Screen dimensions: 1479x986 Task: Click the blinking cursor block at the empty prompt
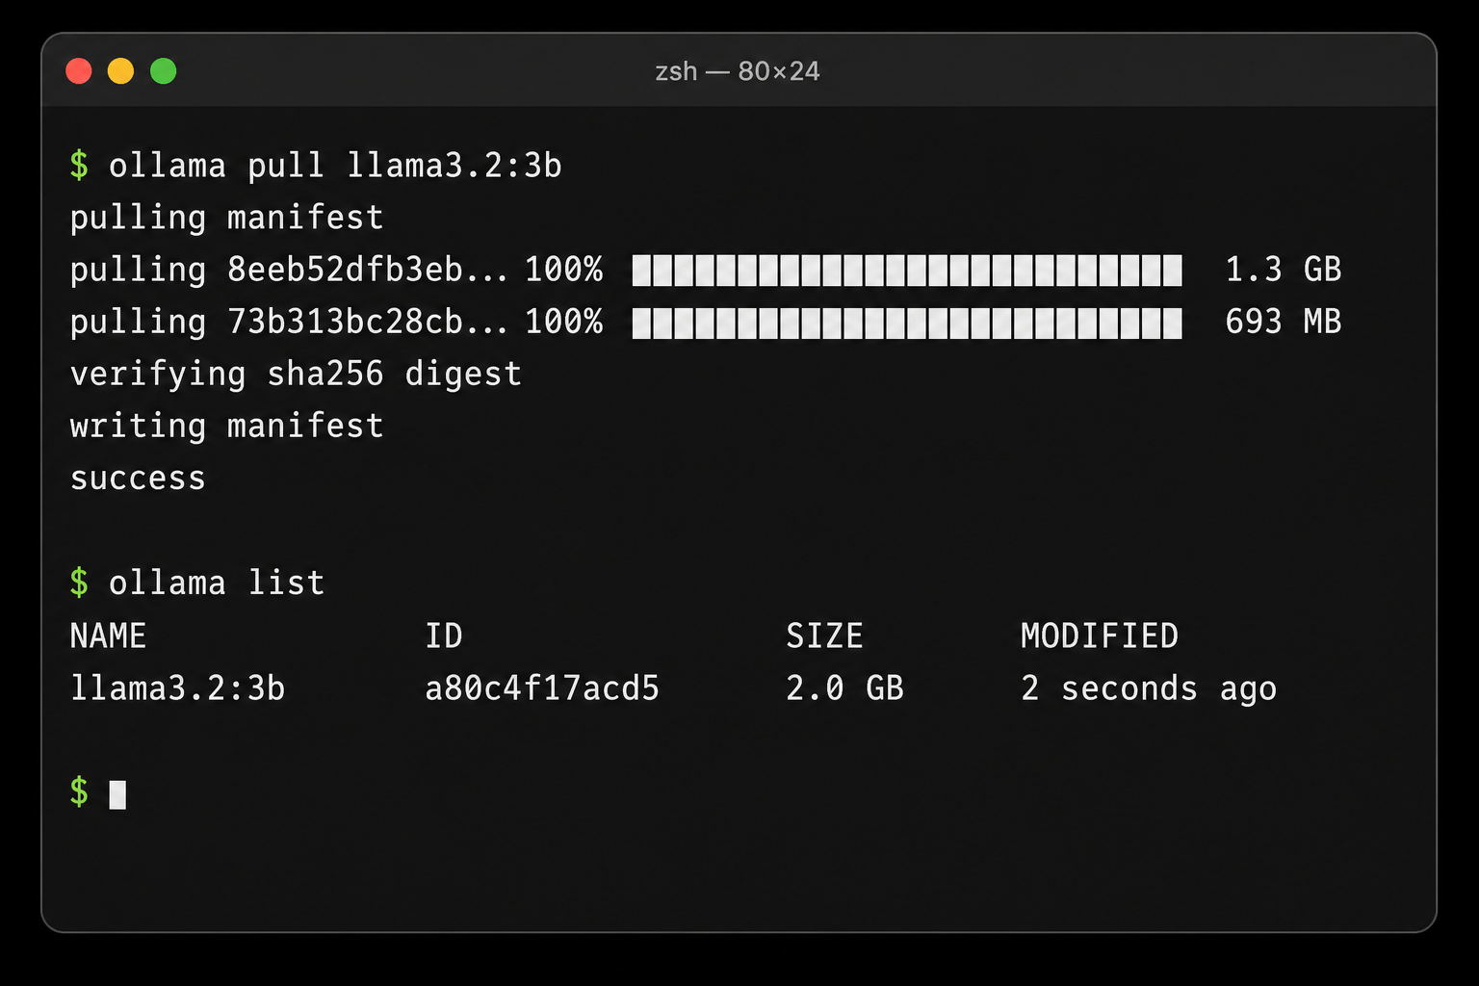117,794
